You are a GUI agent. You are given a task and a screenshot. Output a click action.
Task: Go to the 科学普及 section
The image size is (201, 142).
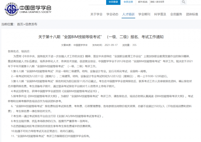pyautogui.click(x=160, y=14)
